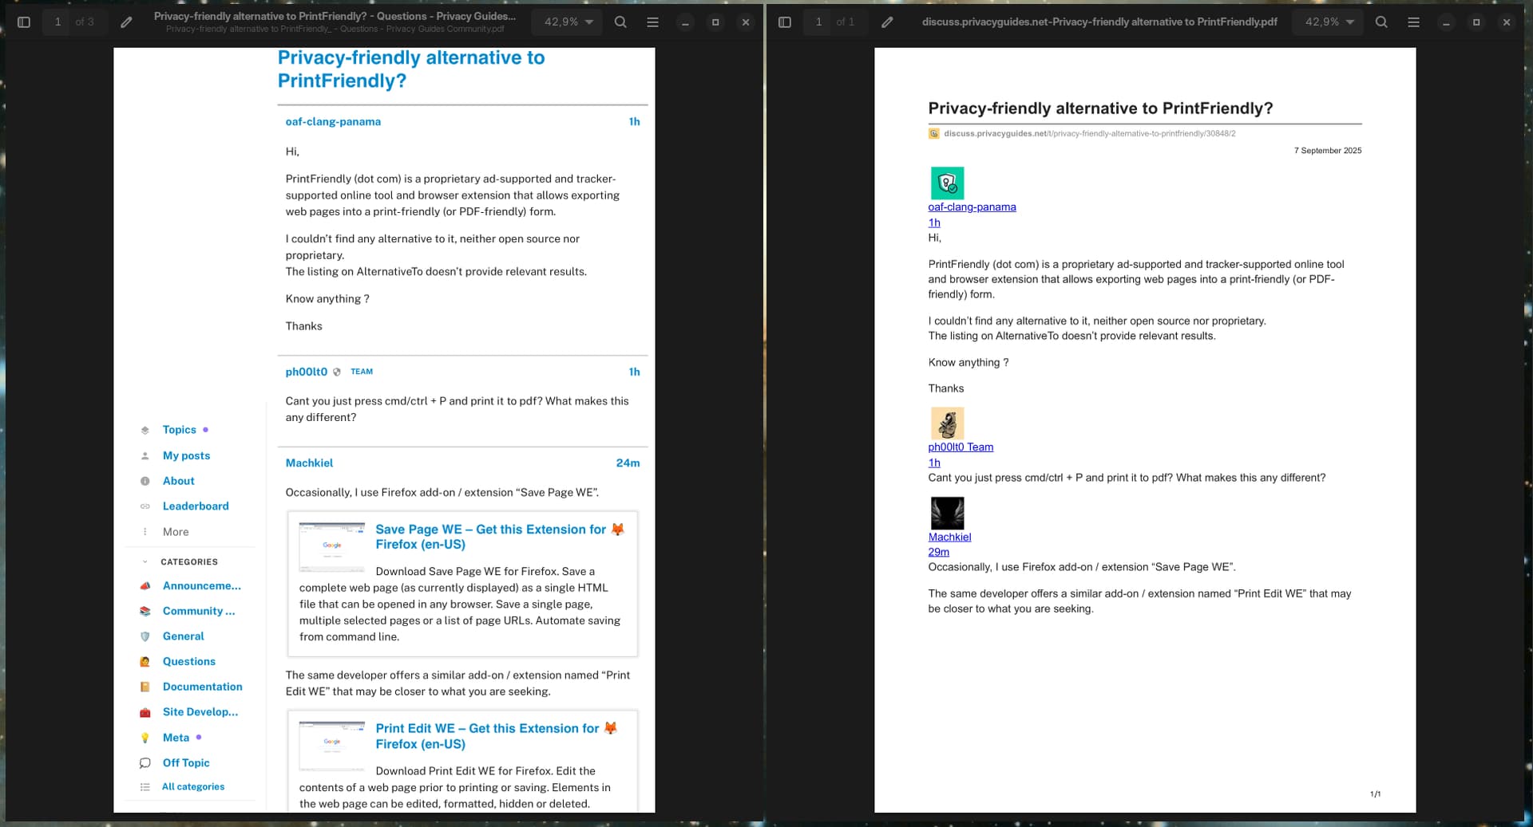Viewport: 1533px width, 827px height.
Task: Open Documentation category link
Action: pos(202,687)
